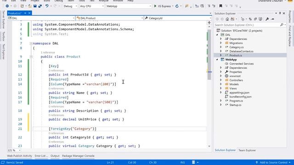294x165 pixels.
Task: Collapse the Product class outlining block
Action: coord(31,57)
